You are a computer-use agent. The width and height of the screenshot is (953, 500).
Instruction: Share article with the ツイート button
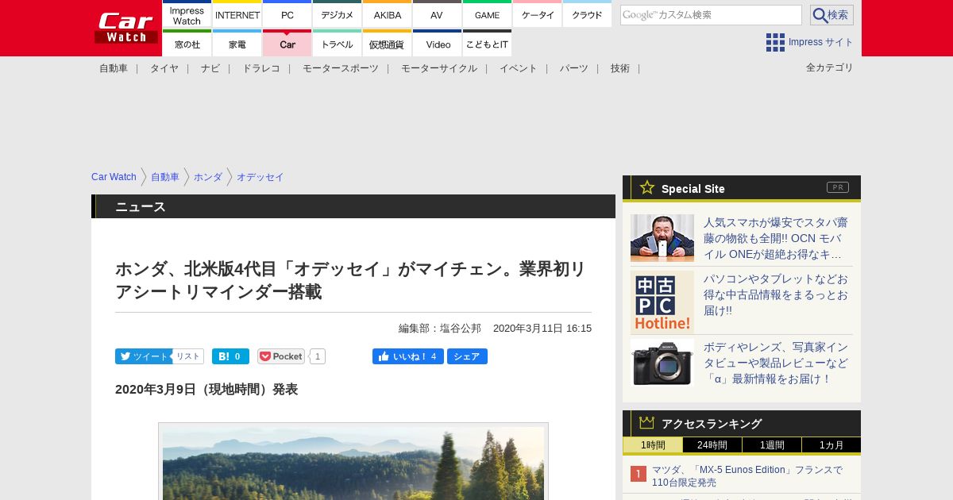[x=143, y=356]
